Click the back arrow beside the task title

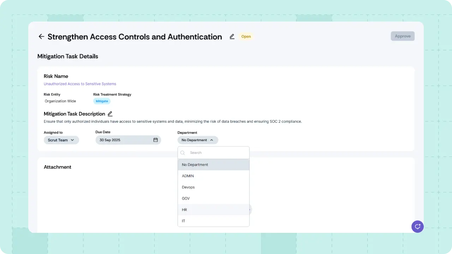click(41, 36)
